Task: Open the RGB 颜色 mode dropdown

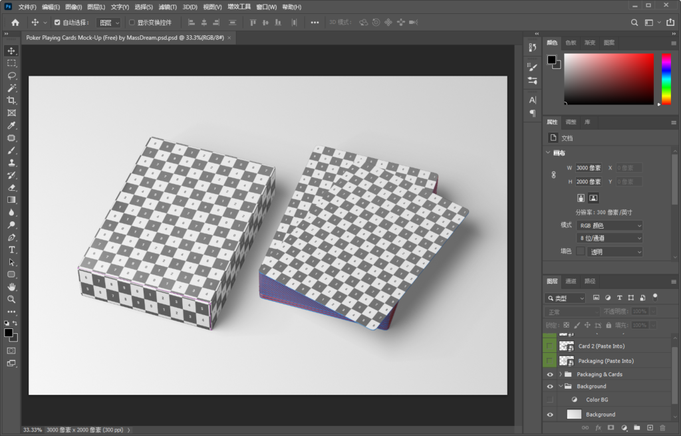Action: [609, 225]
